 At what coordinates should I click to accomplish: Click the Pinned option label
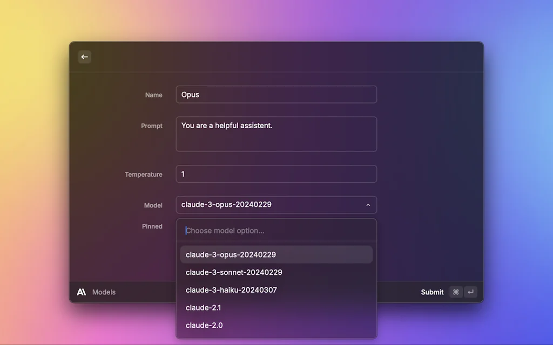153,226
